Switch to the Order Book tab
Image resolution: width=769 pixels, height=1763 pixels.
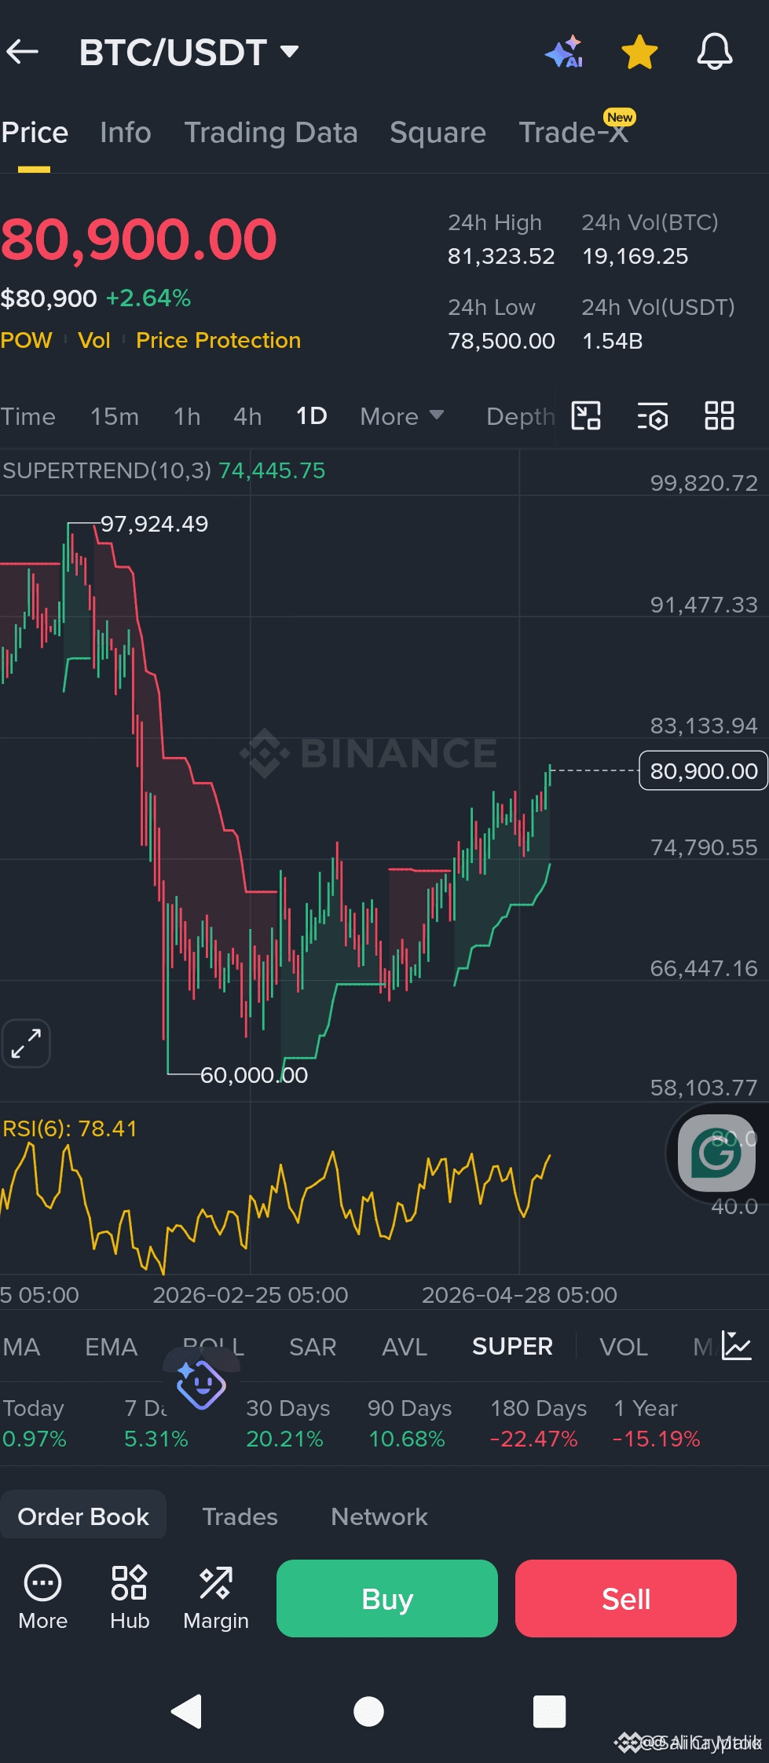(83, 1516)
